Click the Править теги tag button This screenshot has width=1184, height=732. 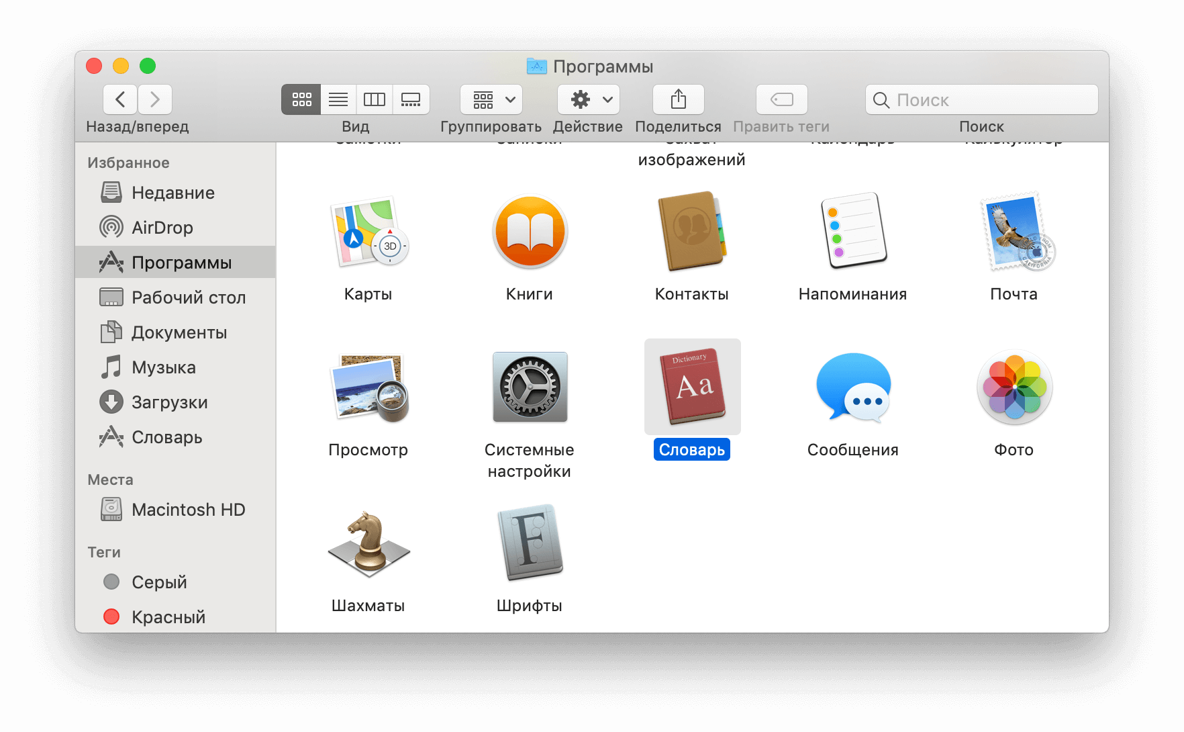[x=782, y=99]
